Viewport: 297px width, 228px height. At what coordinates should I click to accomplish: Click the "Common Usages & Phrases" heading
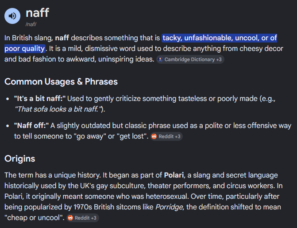click(61, 82)
